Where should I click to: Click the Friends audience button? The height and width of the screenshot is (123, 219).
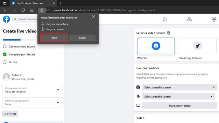pos(10,114)
